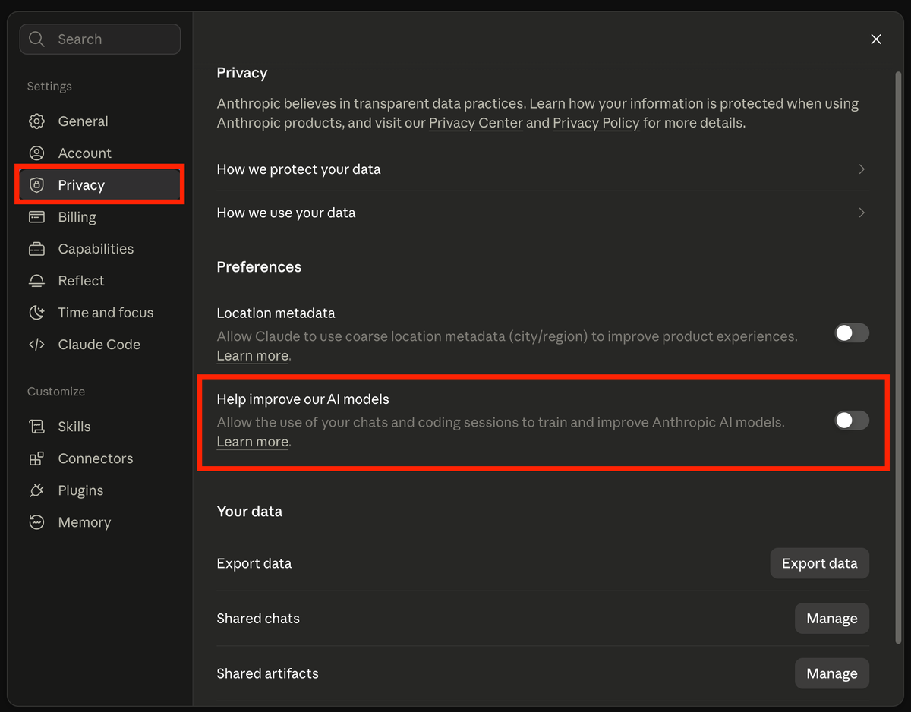Image resolution: width=911 pixels, height=712 pixels.
Task: Open Time and focus settings
Action: [100, 313]
